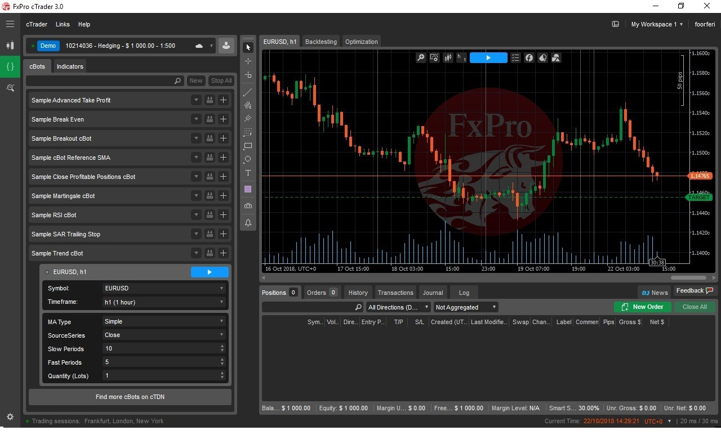Click Find more cBots on cTDN

[130, 397]
